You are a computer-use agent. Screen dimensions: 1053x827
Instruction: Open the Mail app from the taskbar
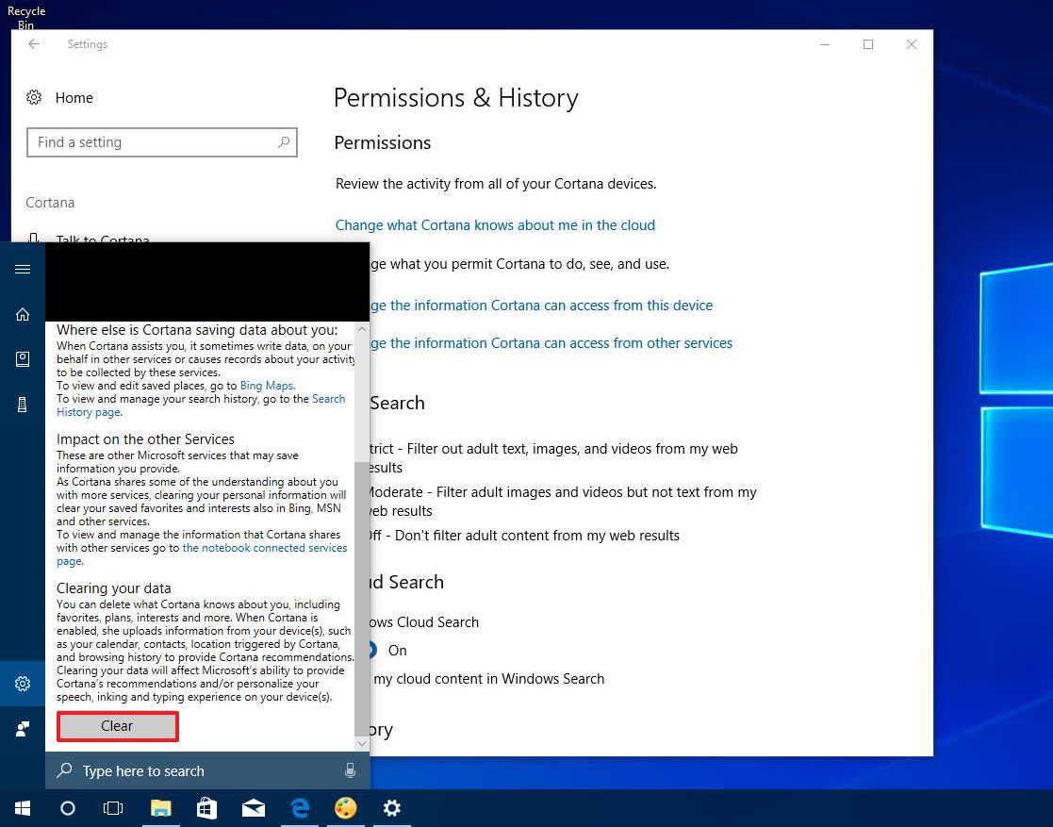[x=253, y=808]
